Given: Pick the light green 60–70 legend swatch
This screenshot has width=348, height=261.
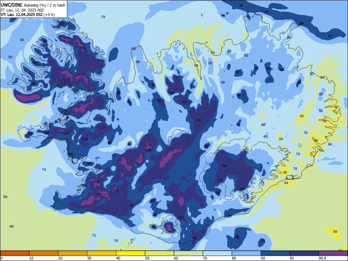Looking at the screenshot, I should coord(188,253).
